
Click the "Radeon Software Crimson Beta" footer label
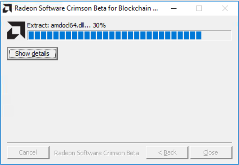pos(97,153)
